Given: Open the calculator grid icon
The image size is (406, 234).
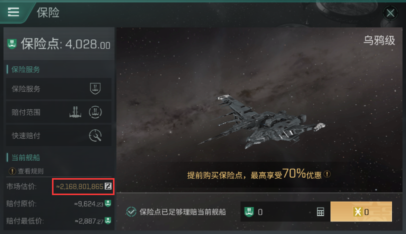Looking at the screenshot, I should [x=320, y=212].
